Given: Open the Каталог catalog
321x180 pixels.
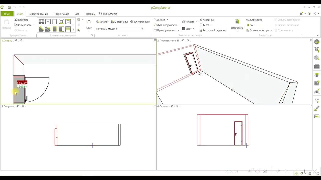Looking at the screenshot, I should 102,22.
